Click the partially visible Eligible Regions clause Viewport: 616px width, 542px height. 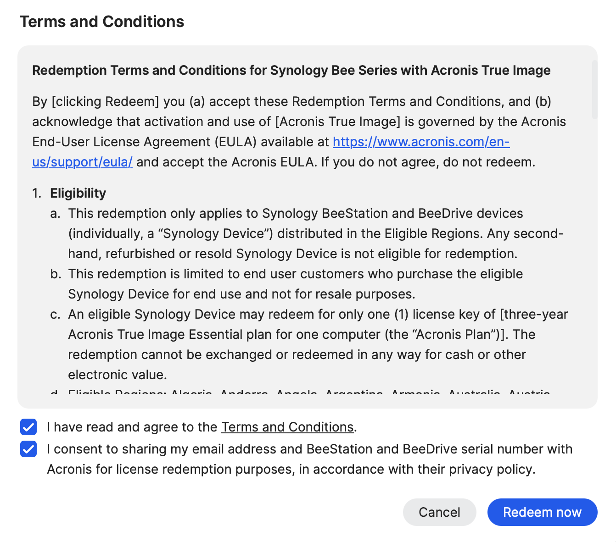308,393
